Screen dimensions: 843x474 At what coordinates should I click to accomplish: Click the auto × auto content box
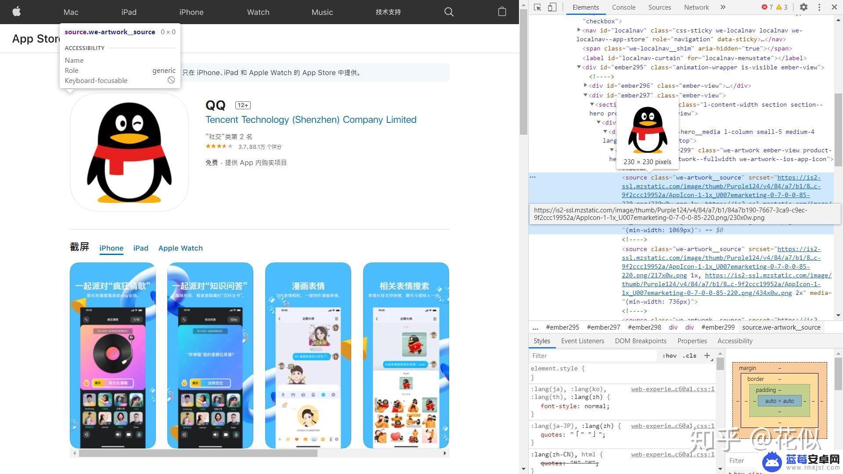coord(779,401)
